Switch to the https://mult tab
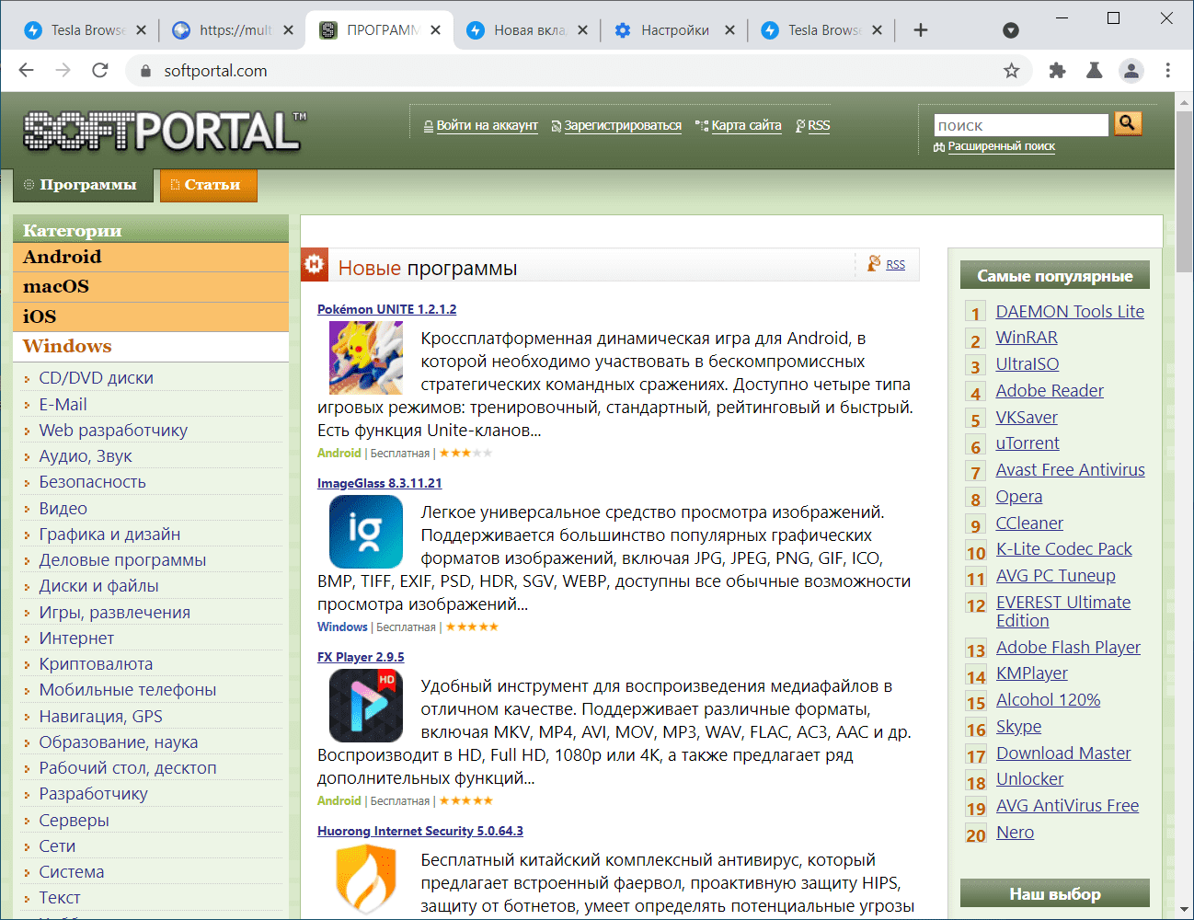Image resolution: width=1194 pixels, height=920 pixels. pos(235,30)
